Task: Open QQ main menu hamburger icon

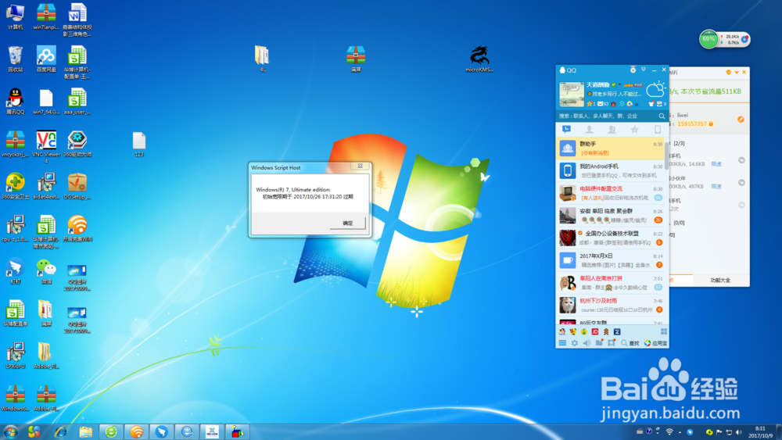Action: tap(562, 343)
